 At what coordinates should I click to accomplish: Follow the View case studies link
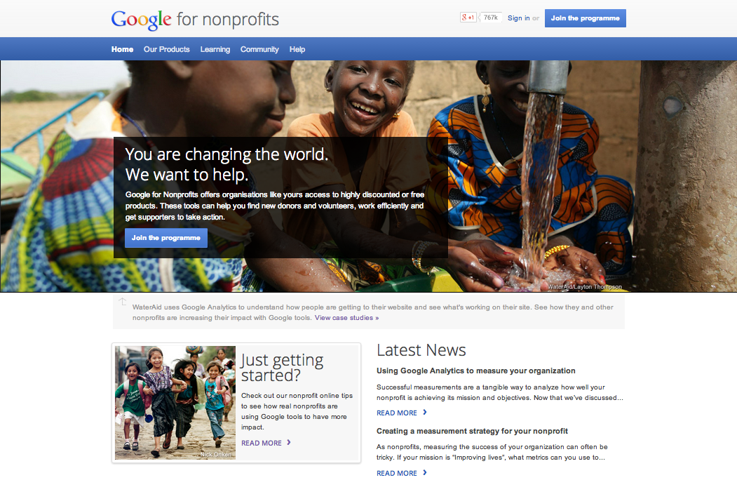pos(347,318)
